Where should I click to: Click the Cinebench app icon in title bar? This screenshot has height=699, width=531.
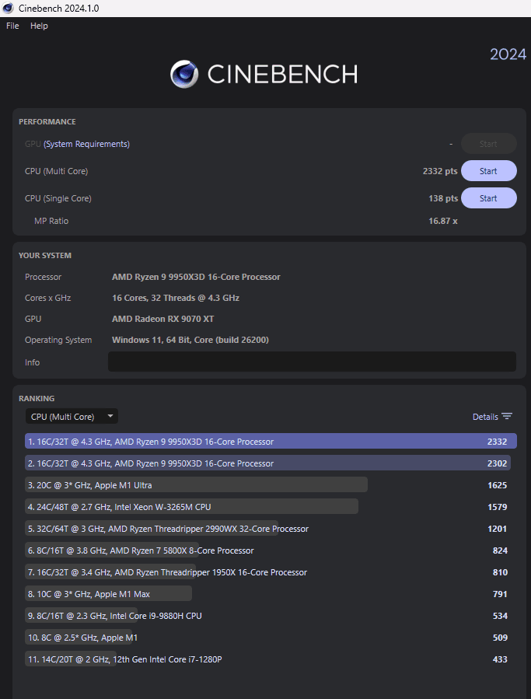click(8, 8)
